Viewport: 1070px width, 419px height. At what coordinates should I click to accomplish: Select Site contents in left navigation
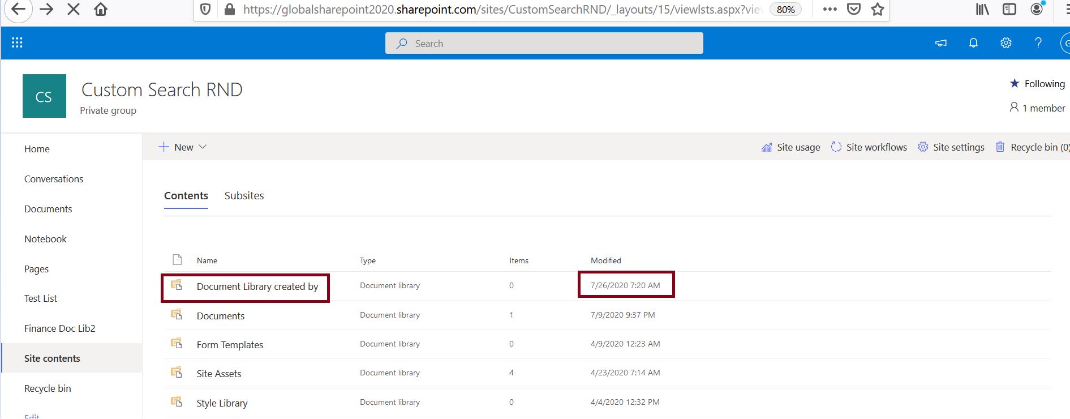pyautogui.click(x=52, y=358)
